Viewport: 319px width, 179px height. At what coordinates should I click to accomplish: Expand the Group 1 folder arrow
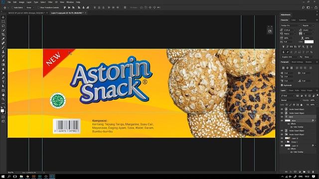point(285,142)
